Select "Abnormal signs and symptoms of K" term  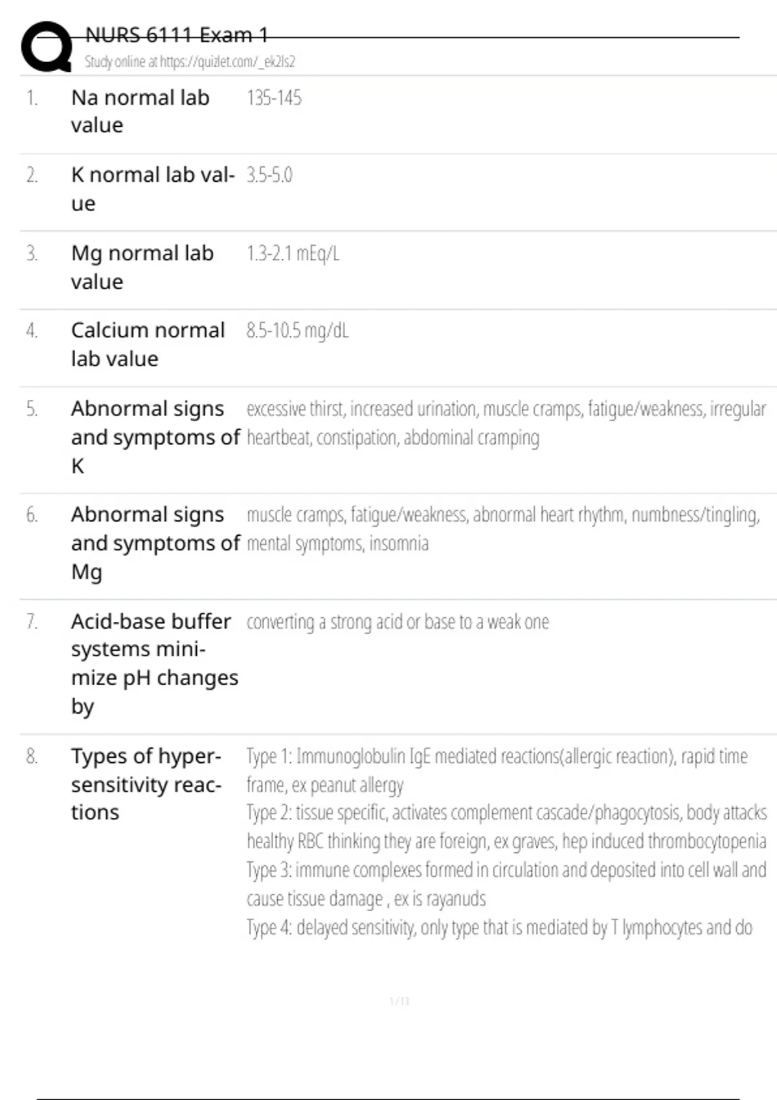point(155,437)
